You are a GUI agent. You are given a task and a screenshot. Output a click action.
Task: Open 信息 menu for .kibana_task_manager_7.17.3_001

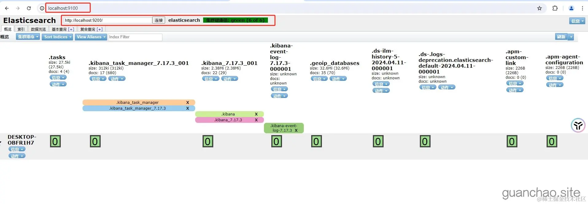coord(98,79)
